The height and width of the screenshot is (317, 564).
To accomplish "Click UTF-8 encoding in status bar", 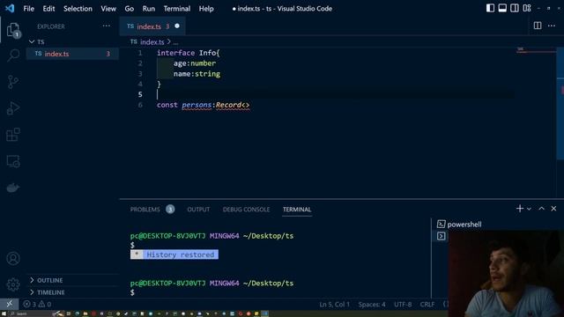I will [x=403, y=305].
